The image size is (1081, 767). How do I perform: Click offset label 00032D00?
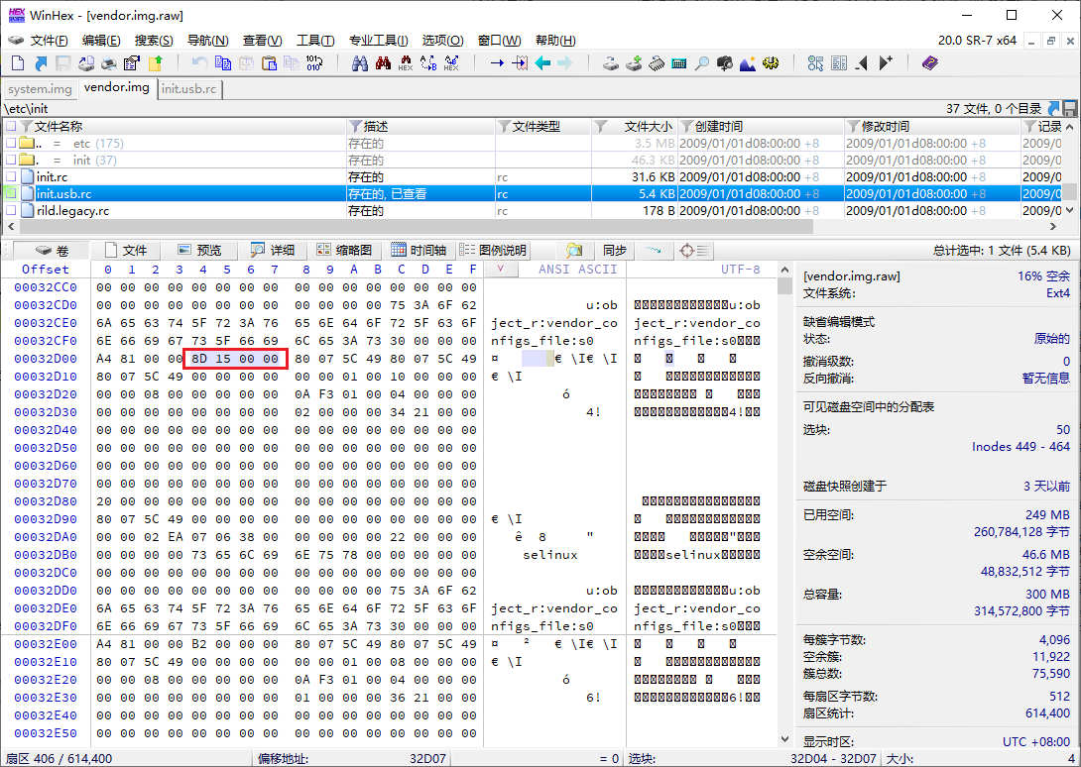[46, 359]
